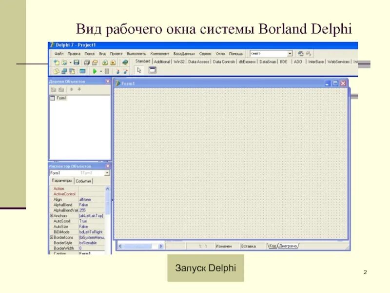This screenshot has width=390, height=293.
Task: Switch to the BDE palette tab
Action: coord(284,62)
